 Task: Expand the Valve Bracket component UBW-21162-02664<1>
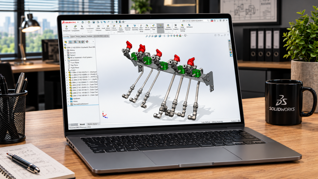click(x=67, y=83)
